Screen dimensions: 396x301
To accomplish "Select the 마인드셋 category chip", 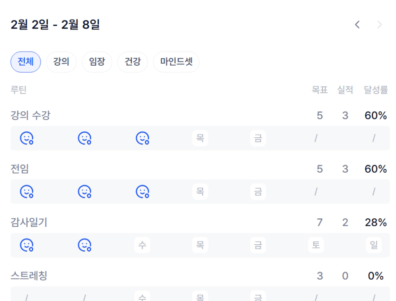I will click(x=176, y=62).
